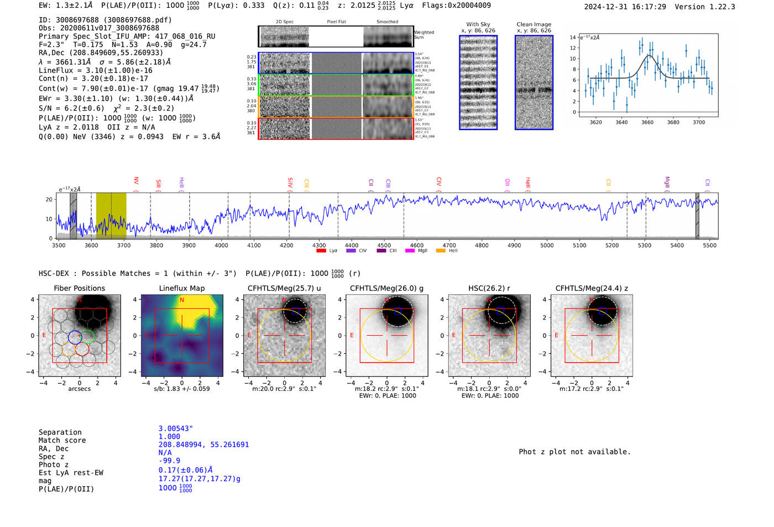Click the MgII magenta legend swatch
The height and width of the screenshot is (527, 774).
(x=410, y=251)
